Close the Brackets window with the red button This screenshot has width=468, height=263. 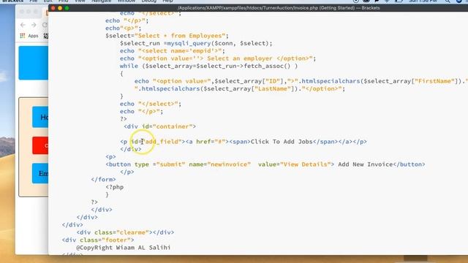pyautogui.click(x=53, y=8)
